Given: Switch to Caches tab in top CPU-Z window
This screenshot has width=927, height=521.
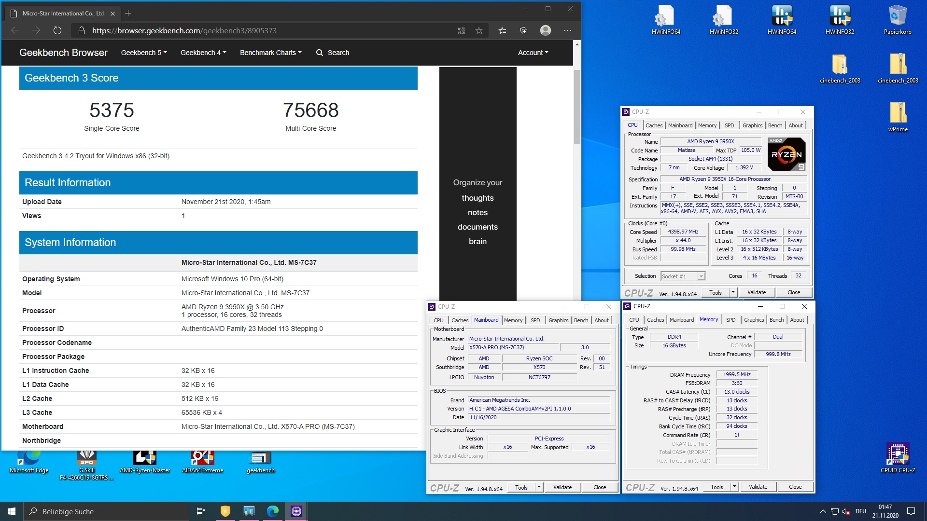Looking at the screenshot, I should coord(654,125).
